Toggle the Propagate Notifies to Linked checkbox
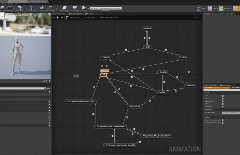The width and height of the screenshot is (240, 155). [x=223, y=123]
